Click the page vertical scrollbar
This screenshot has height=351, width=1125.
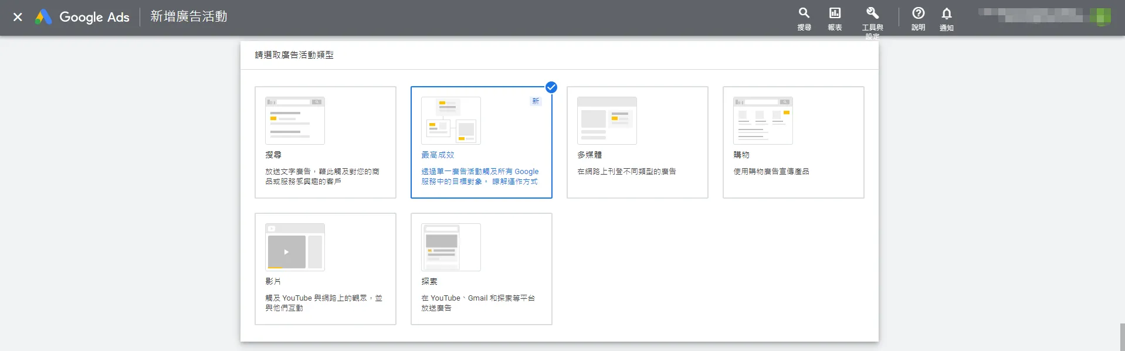(x=1121, y=336)
